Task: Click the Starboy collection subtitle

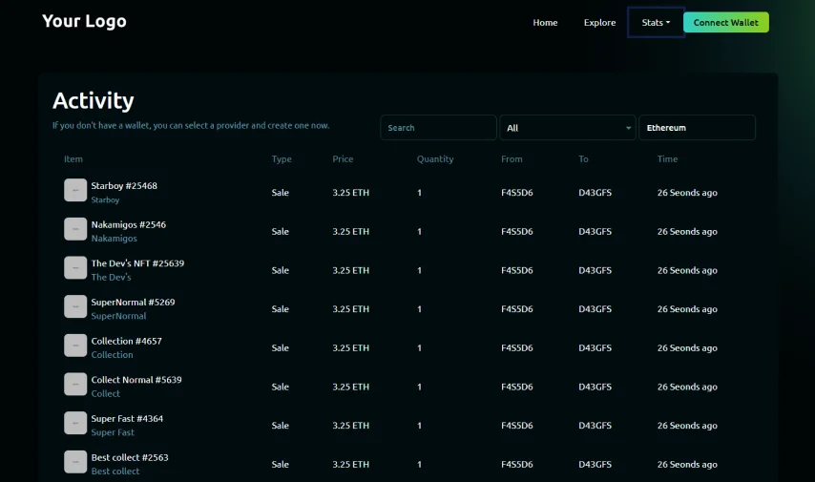Action: pos(105,199)
